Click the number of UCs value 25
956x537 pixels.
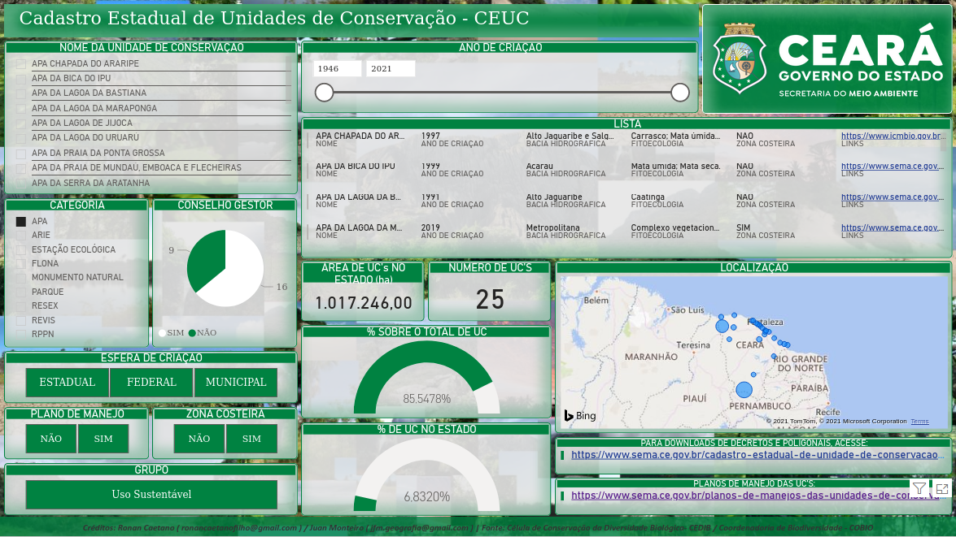coord(490,300)
